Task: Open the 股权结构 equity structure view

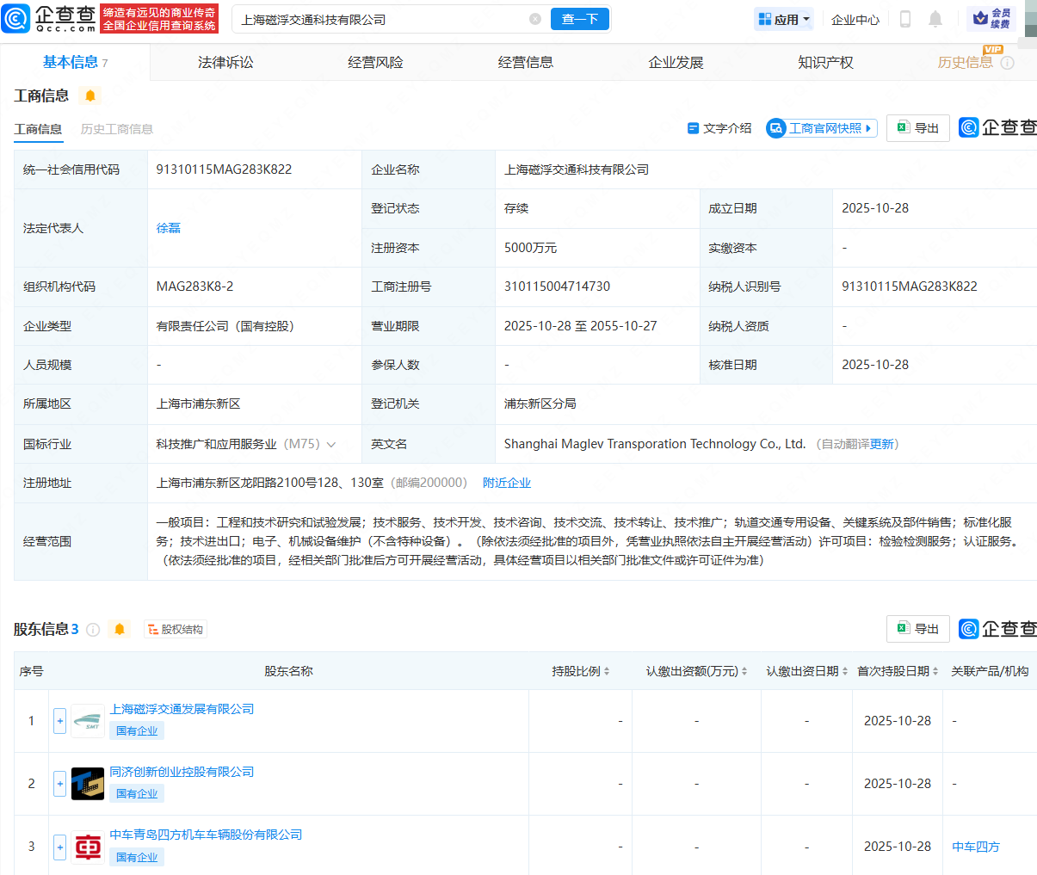Action: [x=176, y=629]
